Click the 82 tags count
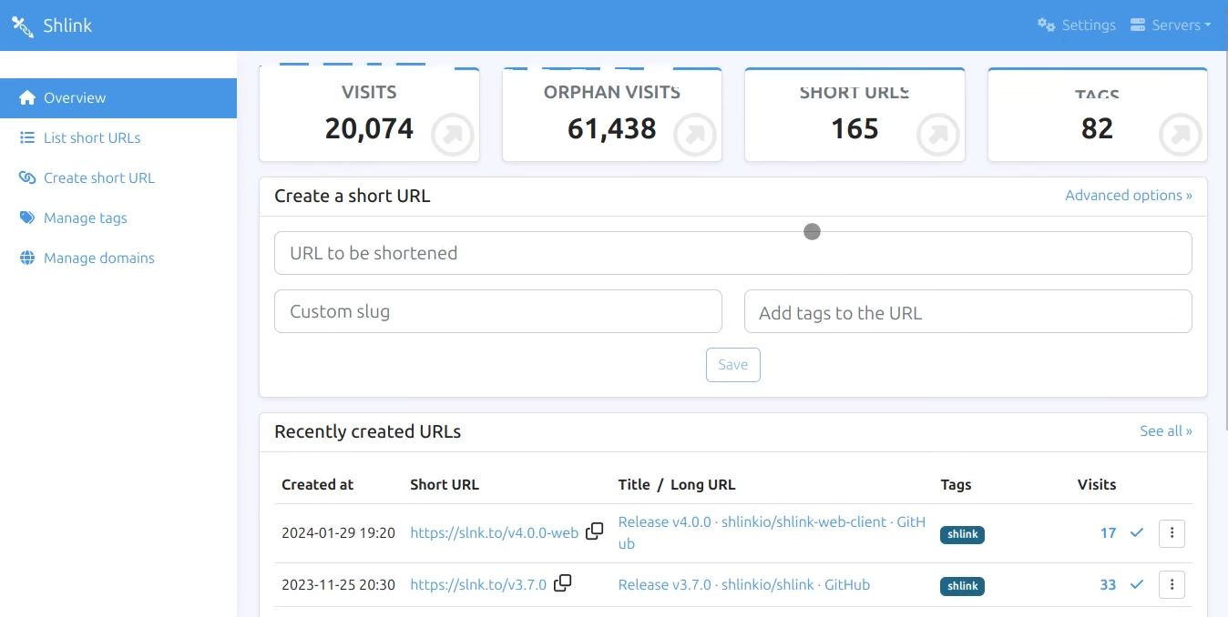The image size is (1228, 617). click(1097, 128)
